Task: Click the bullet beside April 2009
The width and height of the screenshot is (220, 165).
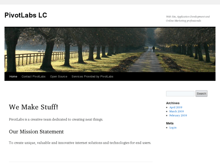Action: coord(167,107)
